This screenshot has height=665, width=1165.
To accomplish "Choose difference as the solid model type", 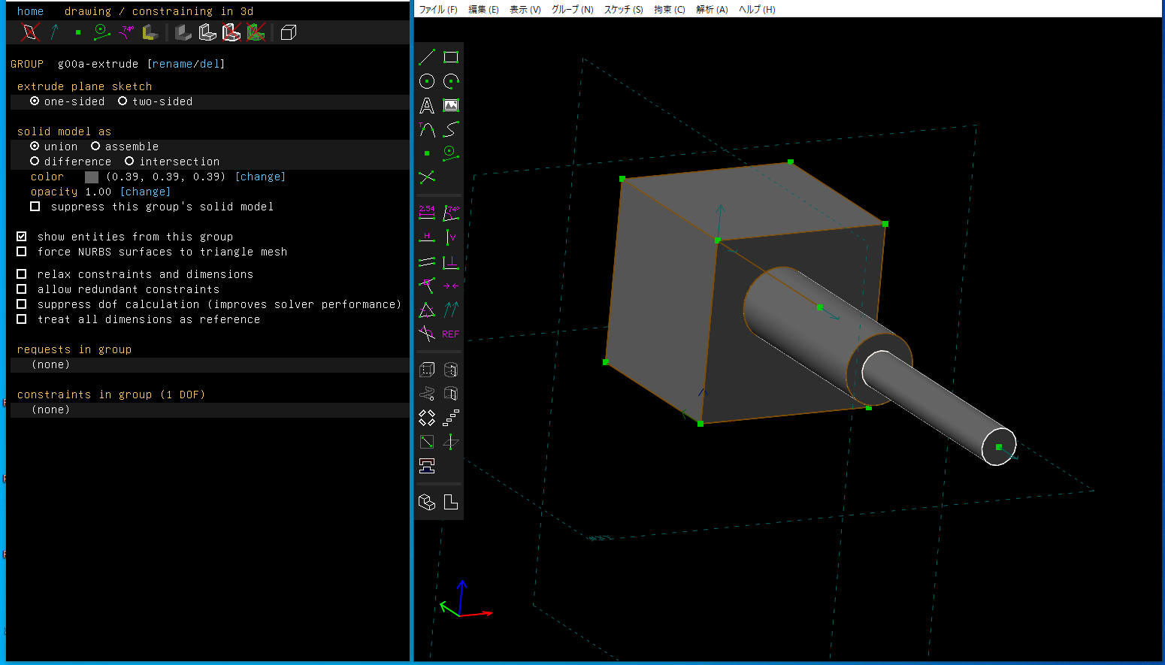I will [x=35, y=162].
